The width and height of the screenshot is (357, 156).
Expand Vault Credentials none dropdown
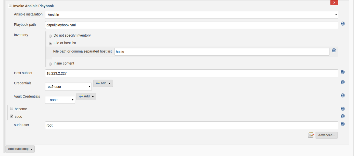[60, 100]
